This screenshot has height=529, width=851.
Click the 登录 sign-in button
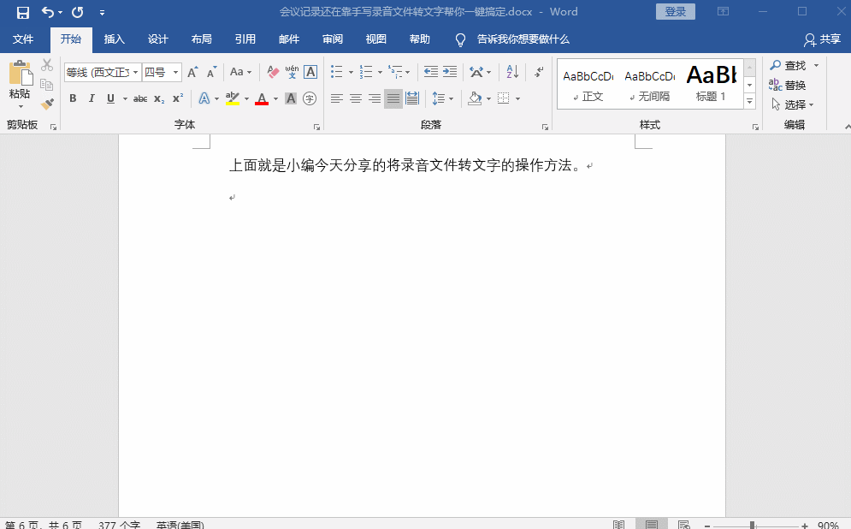coord(675,10)
